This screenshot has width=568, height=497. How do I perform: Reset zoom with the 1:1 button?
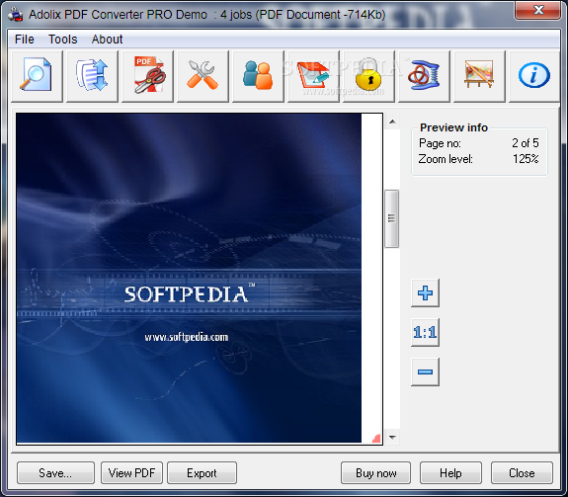pyautogui.click(x=425, y=332)
